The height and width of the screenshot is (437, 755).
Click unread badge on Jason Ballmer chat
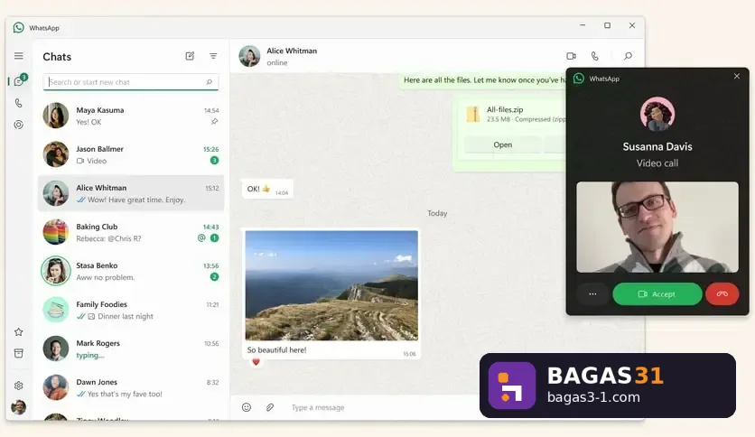pyautogui.click(x=214, y=161)
